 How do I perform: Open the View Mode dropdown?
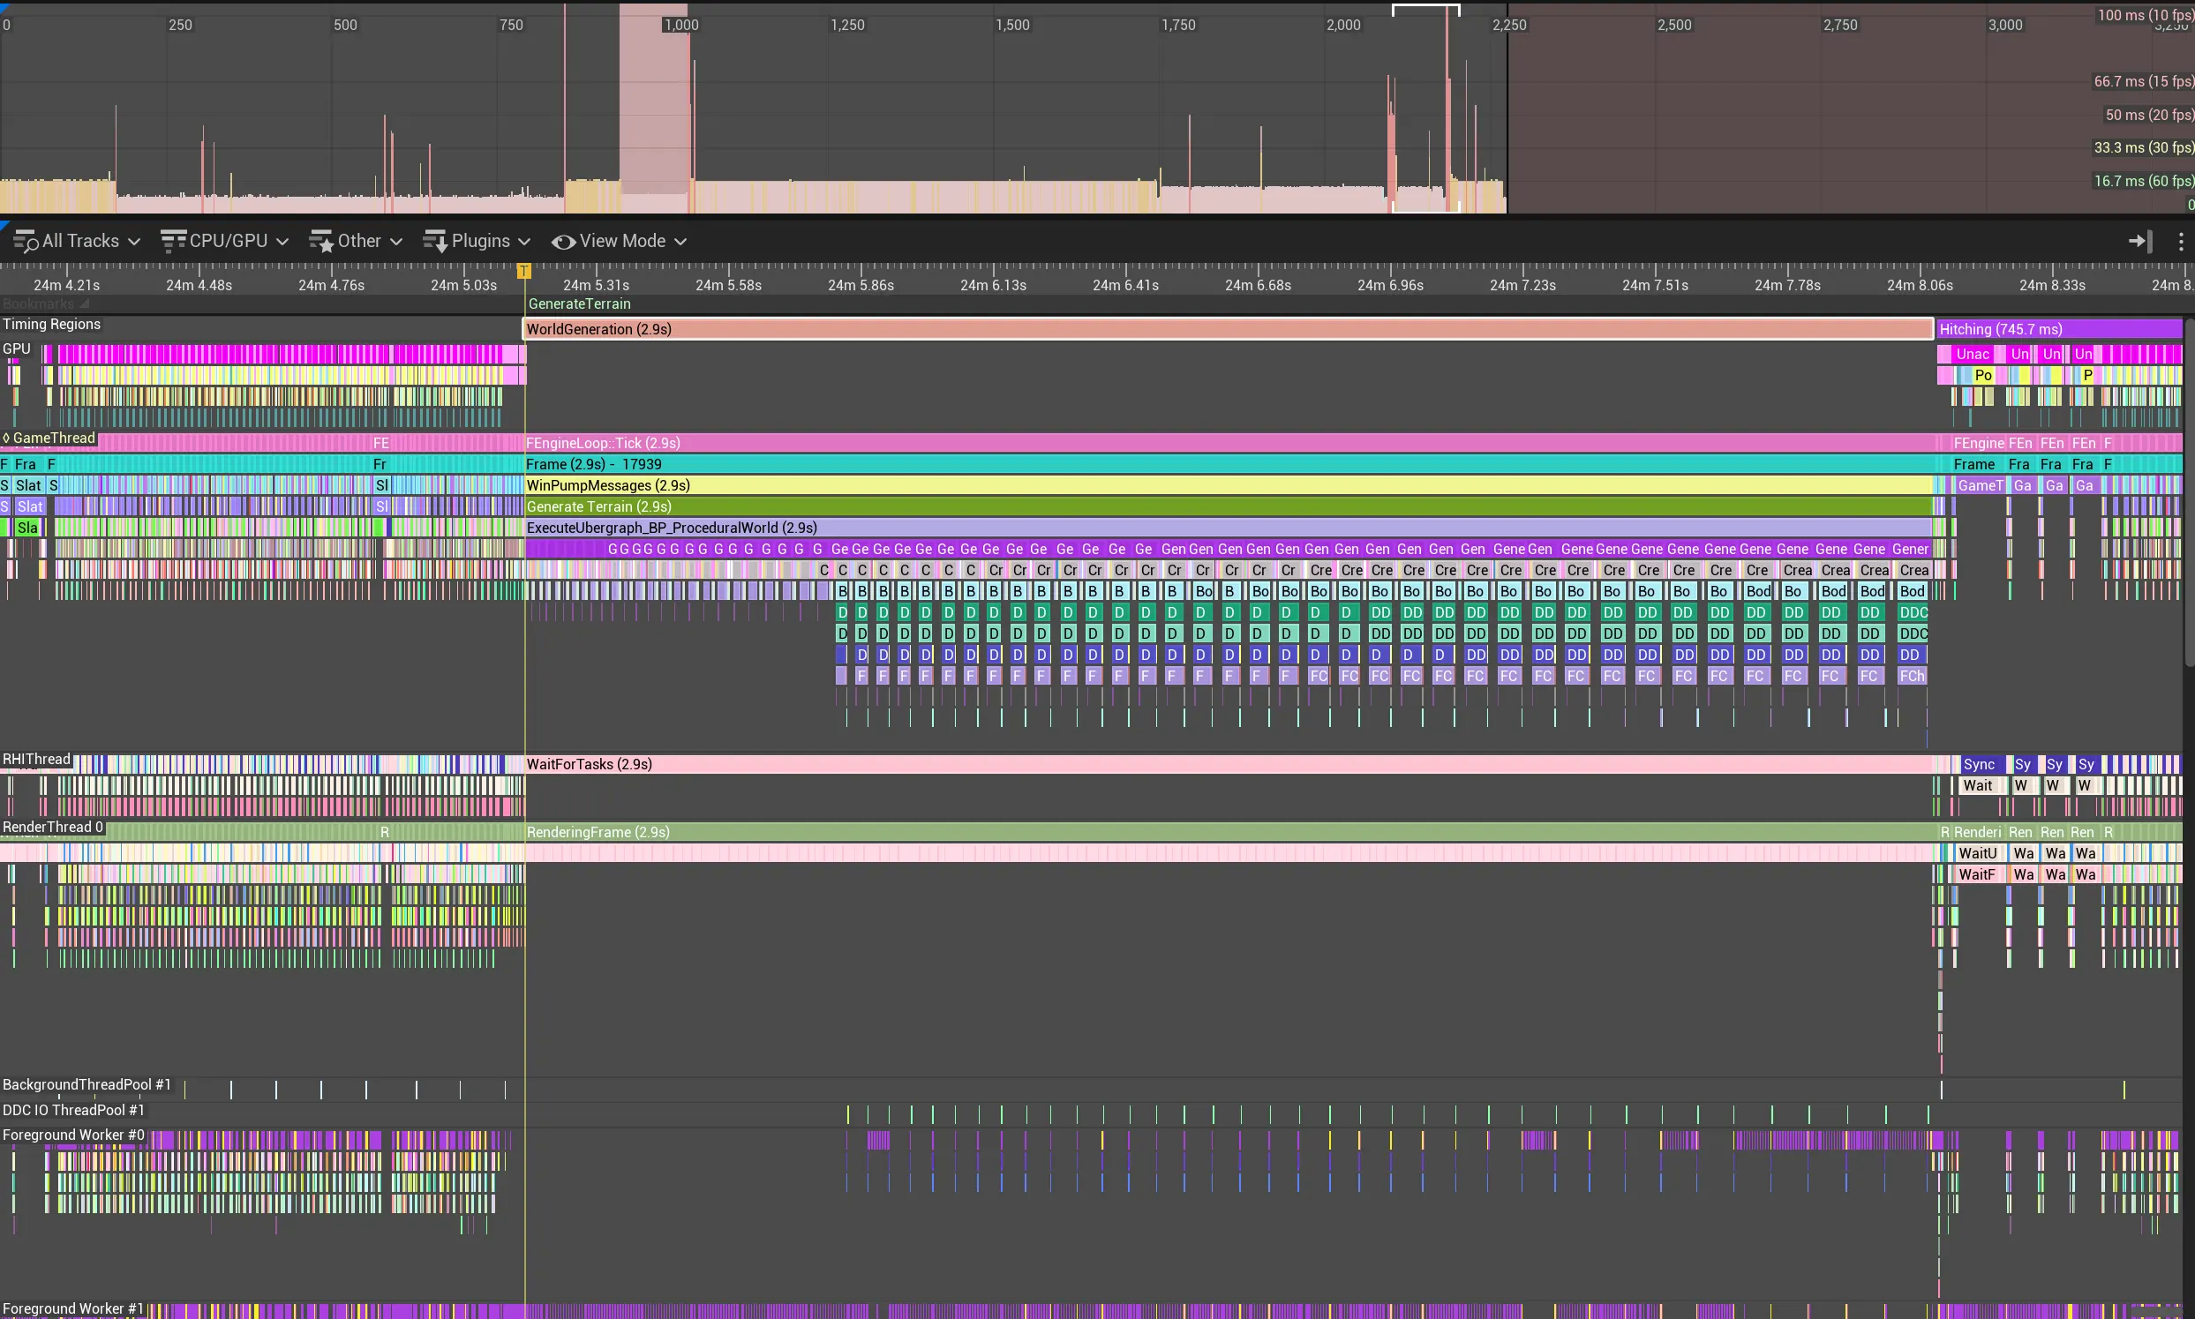(x=619, y=241)
